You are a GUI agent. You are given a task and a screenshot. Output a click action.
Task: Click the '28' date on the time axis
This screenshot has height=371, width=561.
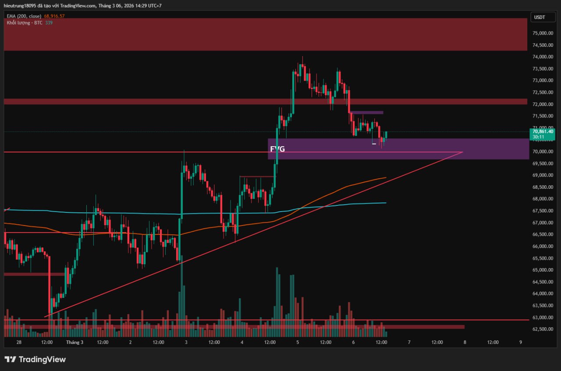coord(19,342)
